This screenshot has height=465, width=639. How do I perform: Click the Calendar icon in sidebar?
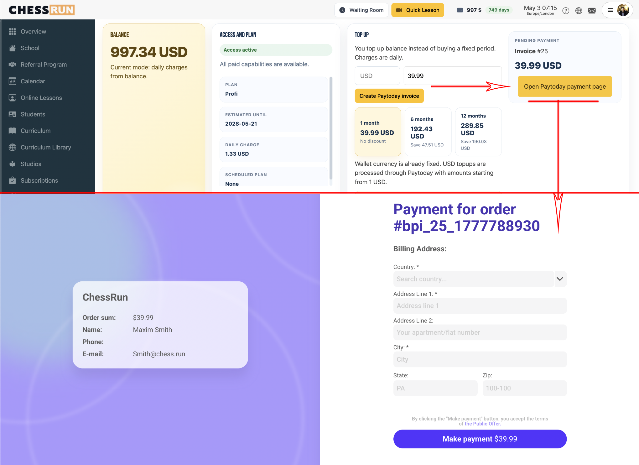(13, 81)
